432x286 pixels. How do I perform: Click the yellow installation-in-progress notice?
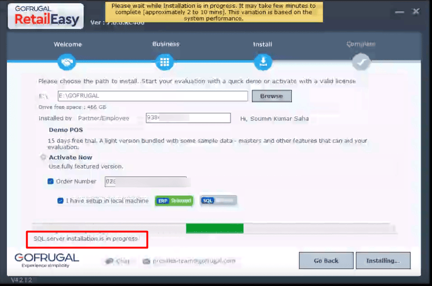214,12
